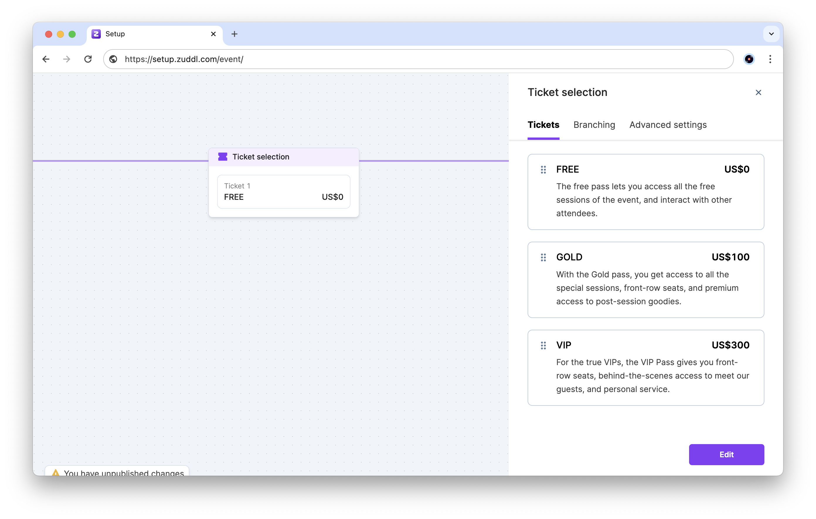Open a new browser tab
The width and height of the screenshot is (816, 519).
click(234, 34)
